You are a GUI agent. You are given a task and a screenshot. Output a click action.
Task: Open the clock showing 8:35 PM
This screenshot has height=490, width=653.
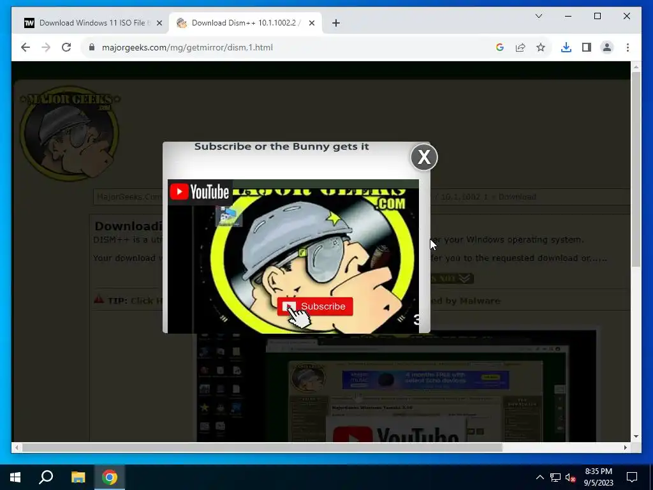[598, 477]
